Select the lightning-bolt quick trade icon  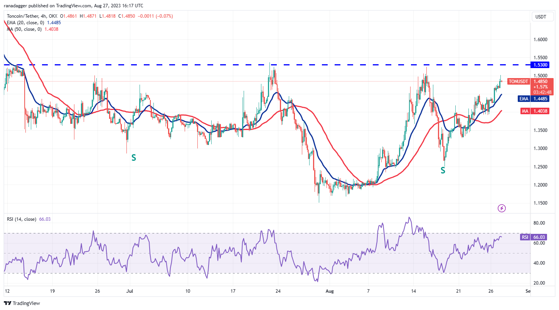[x=501, y=208]
